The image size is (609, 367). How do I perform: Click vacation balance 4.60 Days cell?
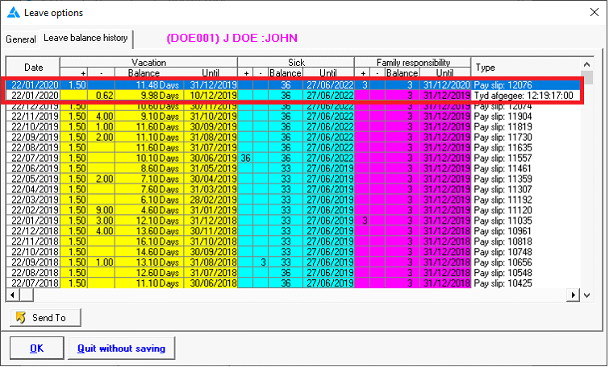point(149,210)
